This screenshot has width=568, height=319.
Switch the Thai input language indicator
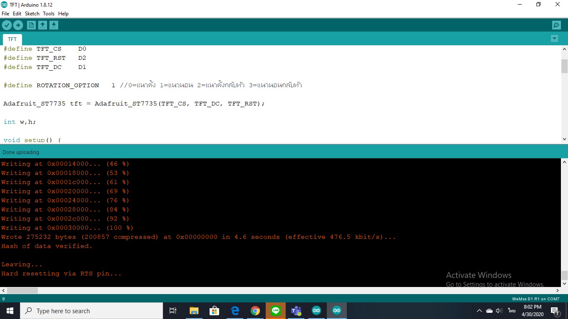[511, 311]
